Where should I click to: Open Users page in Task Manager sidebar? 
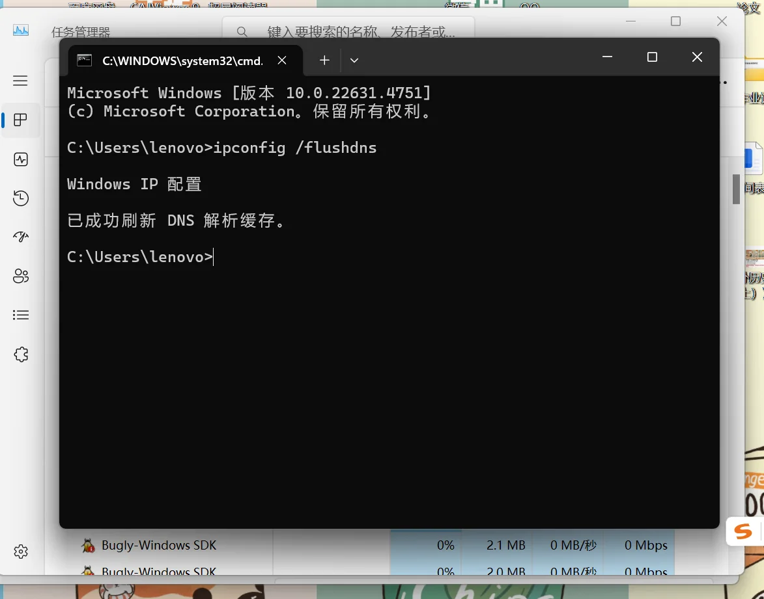pyautogui.click(x=20, y=276)
